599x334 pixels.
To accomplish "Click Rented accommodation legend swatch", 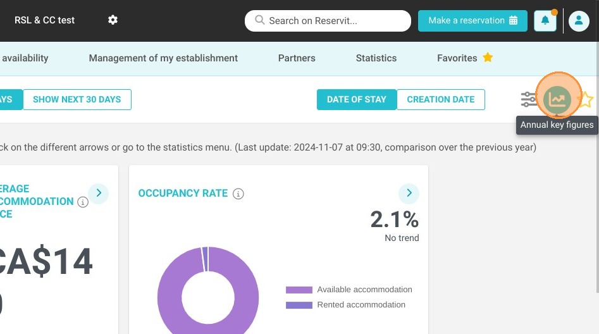I will click(x=299, y=305).
